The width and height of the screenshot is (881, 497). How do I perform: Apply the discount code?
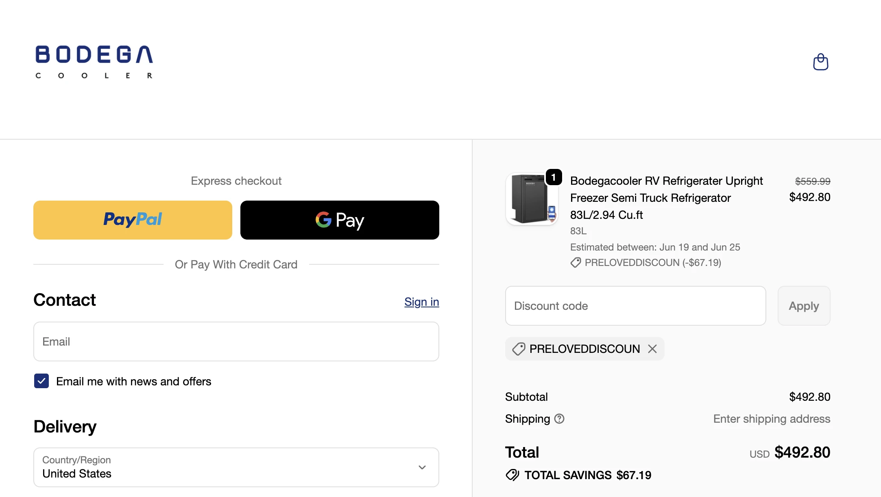[804, 306]
